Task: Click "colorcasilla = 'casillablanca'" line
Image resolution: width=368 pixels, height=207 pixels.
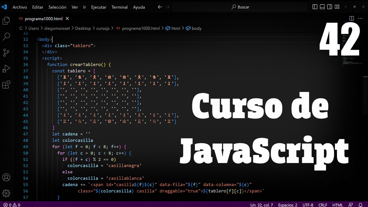Action: tap(106, 178)
